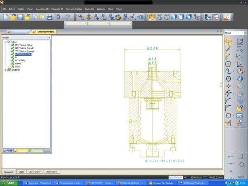The image size is (248, 186).
Task: Switch to shaded-with-edges cube display
Action: [x=181, y=17]
